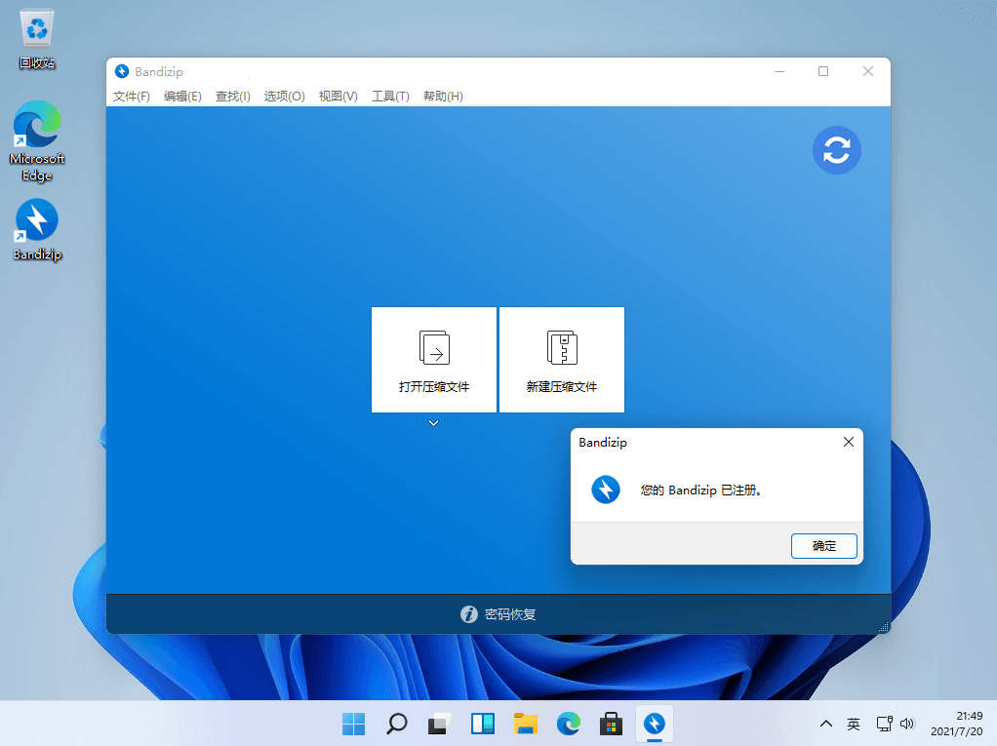Open the 工具(T) menu
Viewport: 997px width, 746px height.
[x=390, y=96]
